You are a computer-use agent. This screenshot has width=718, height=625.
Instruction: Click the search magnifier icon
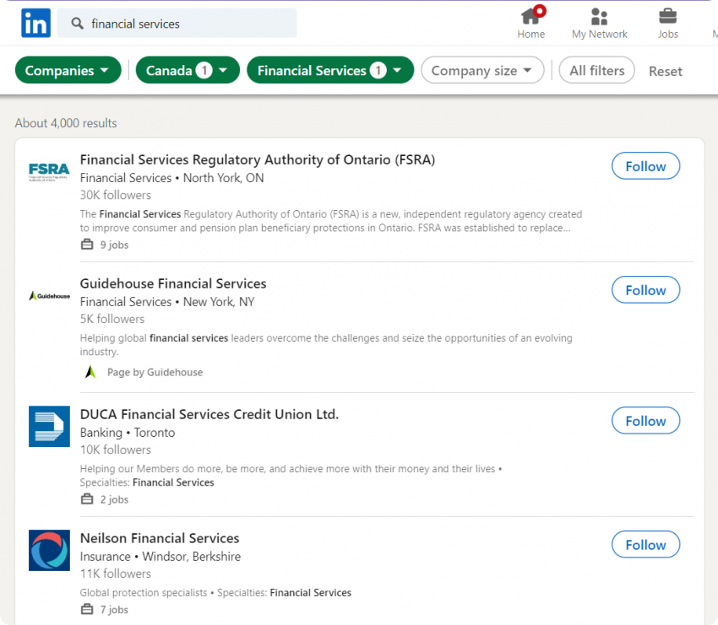coord(78,24)
